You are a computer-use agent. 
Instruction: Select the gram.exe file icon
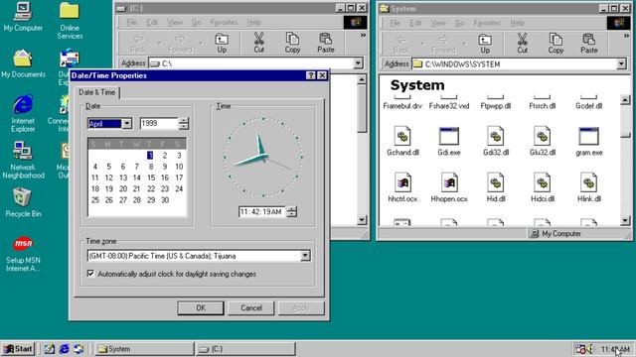coord(589,141)
